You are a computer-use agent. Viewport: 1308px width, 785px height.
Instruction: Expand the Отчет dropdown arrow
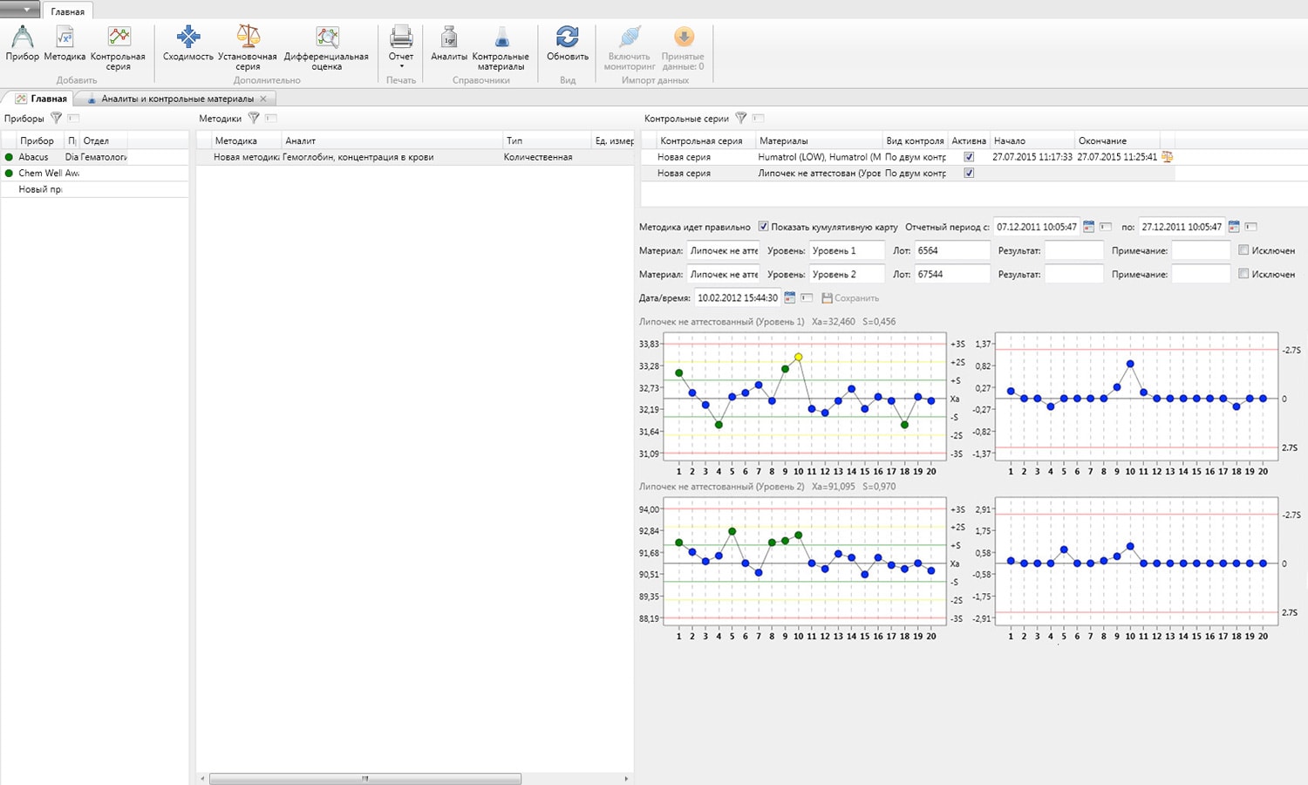click(x=401, y=66)
